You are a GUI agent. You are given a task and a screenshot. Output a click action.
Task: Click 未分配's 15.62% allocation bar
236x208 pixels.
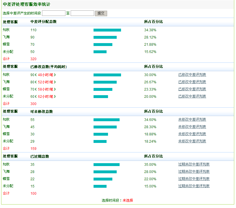[100, 52]
